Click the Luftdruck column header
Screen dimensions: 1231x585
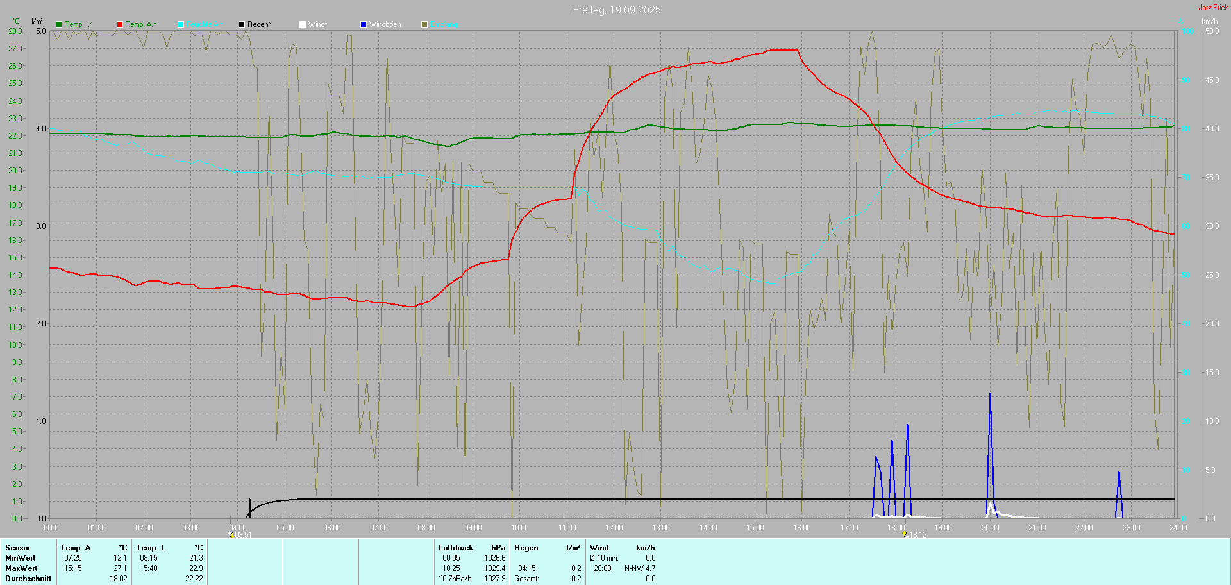coord(455,548)
